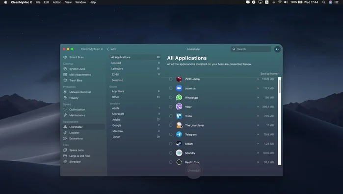This screenshot has width=343, height=194.
Task: Click the WhatsApp app icon
Action: pyautogui.click(x=179, y=98)
